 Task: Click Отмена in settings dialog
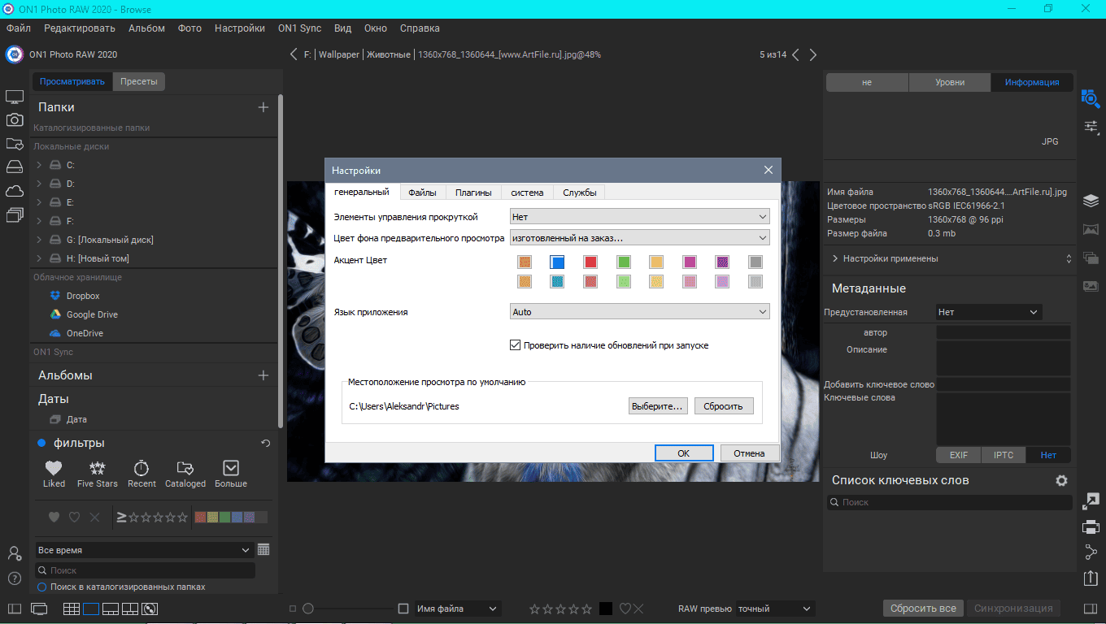[x=749, y=453]
